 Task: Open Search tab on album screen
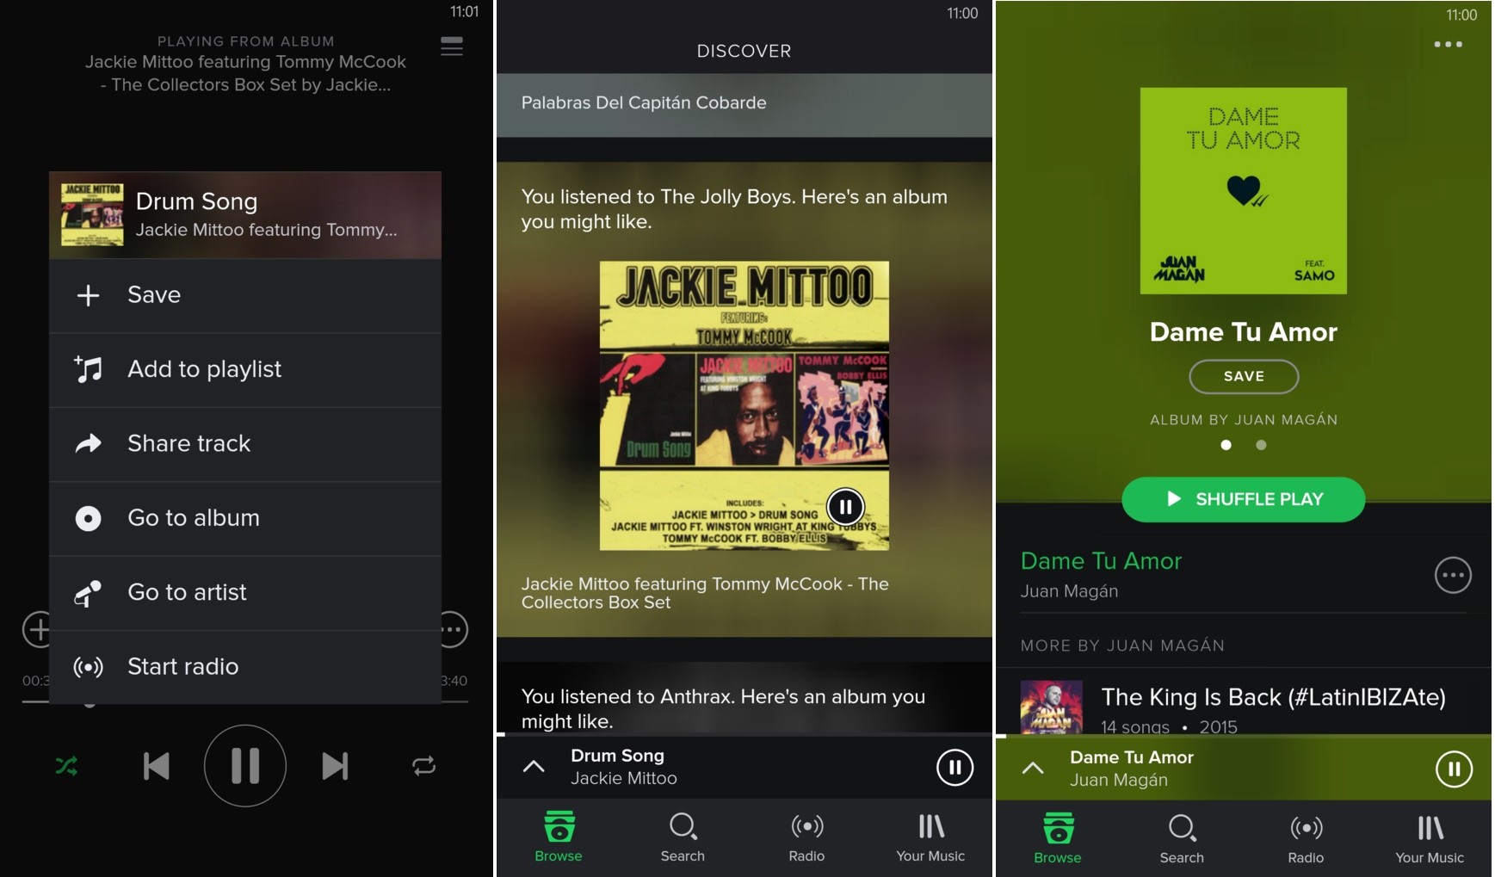click(1182, 839)
